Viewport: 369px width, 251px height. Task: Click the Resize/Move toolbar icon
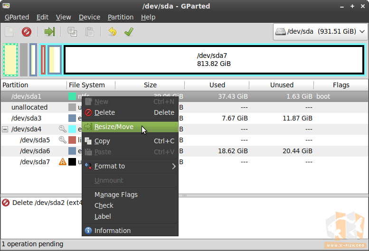pyautogui.click(x=50, y=32)
